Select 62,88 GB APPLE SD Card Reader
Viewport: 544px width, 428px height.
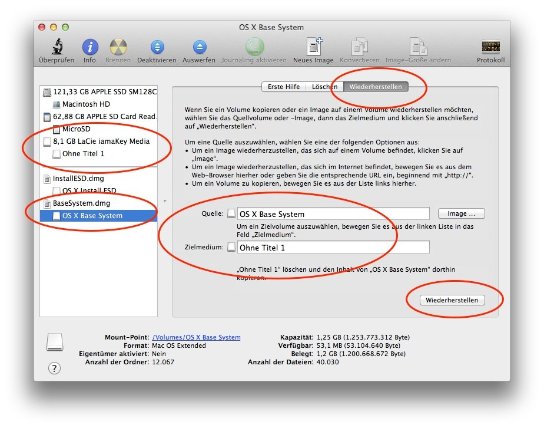(x=99, y=116)
